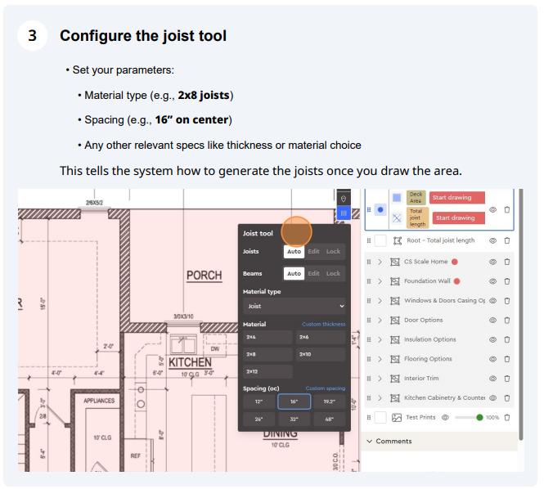Click the Flooring Options group icon
Image resolution: width=544 pixels, height=489 pixels.
tap(395, 359)
